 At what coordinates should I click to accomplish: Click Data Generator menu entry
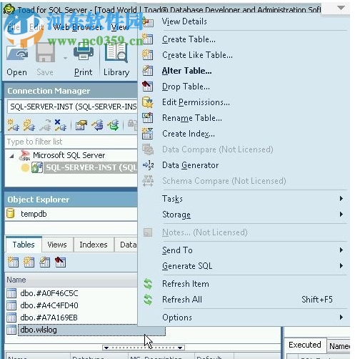[190, 165]
